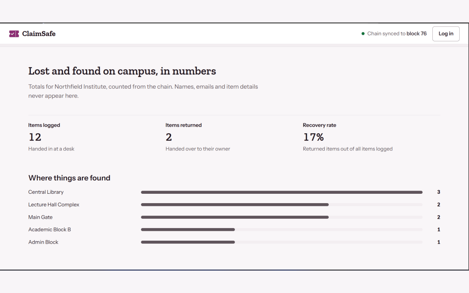Click the Lecture Hall Complex progress bar
The height and width of the screenshot is (293, 469).
pos(282,205)
